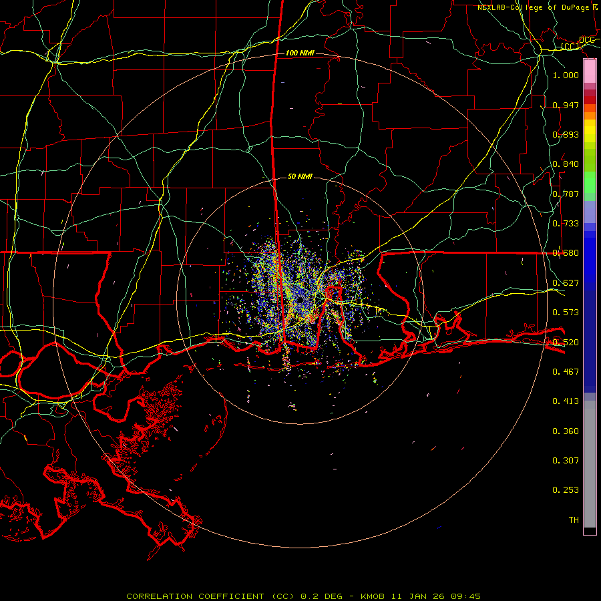601x601 pixels.
Task: Click the 0.467 scale value
Action: [x=566, y=371]
